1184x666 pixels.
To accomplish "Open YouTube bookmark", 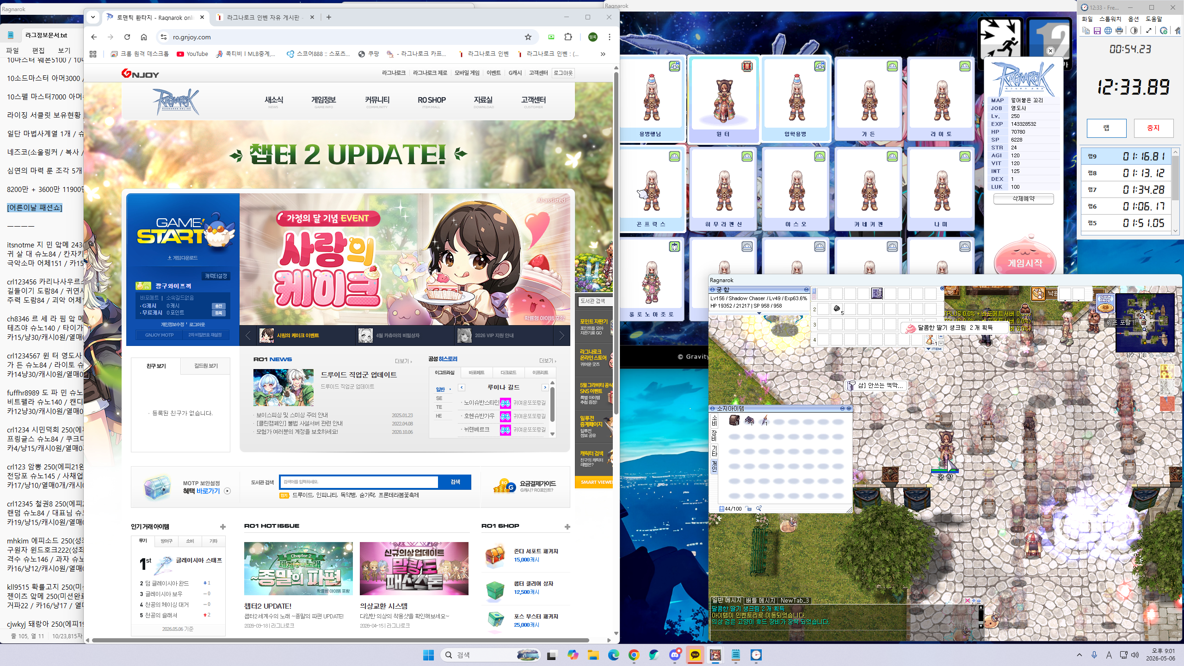I will (192, 54).
